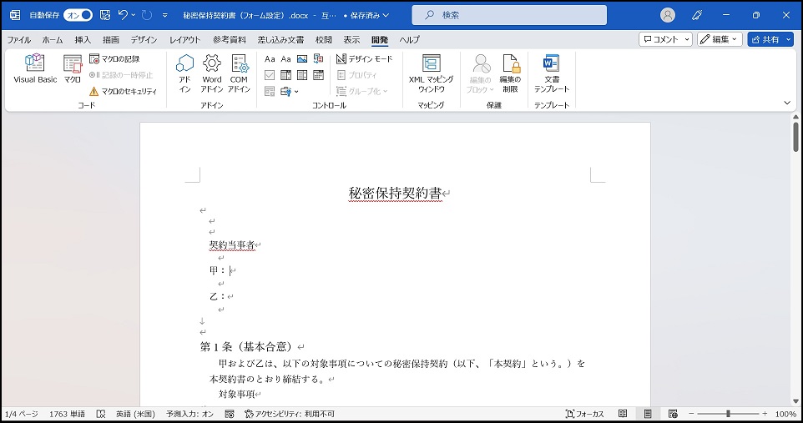
Task: Switch to the 表示 tab
Action: click(x=351, y=39)
